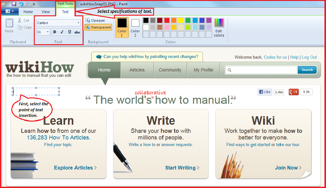Select the Text ribbon tab
The image size is (326, 188).
65,12
